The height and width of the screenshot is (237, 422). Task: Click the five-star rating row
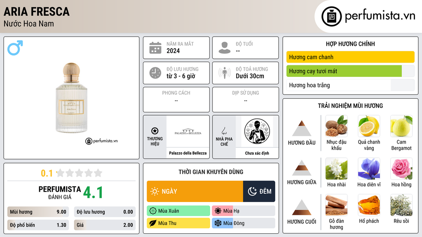point(80,173)
